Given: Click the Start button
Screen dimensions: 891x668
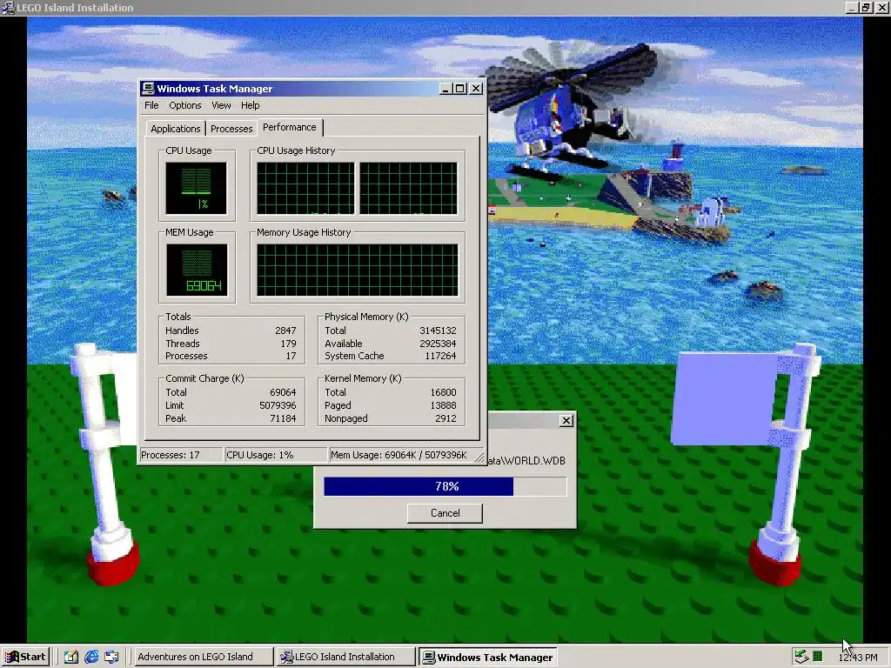Looking at the screenshot, I should [x=25, y=657].
